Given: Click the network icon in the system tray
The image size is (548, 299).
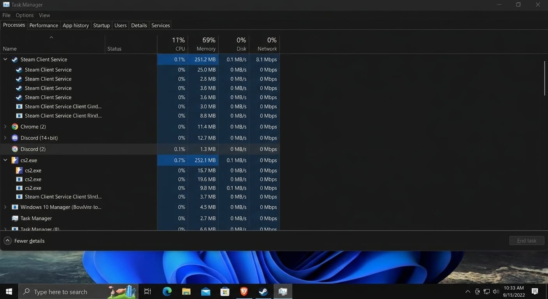Looking at the screenshot, I should pos(487,292).
